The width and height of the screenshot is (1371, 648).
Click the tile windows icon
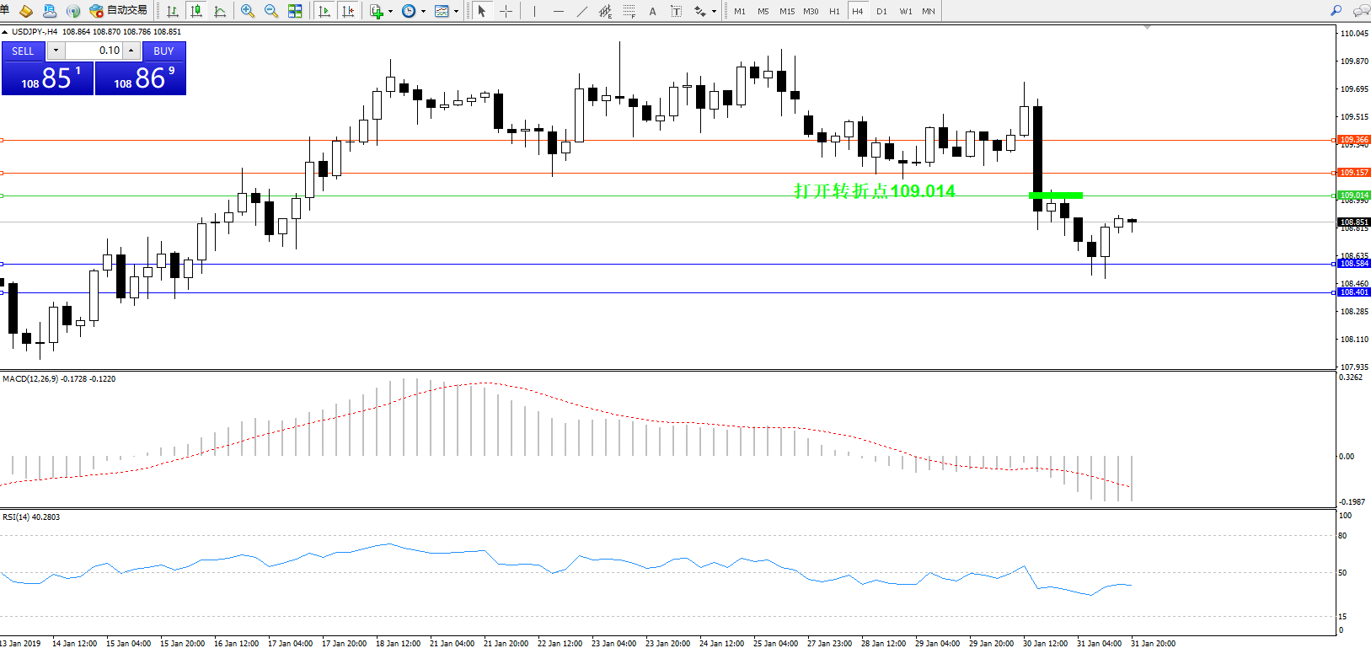pos(295,11)
